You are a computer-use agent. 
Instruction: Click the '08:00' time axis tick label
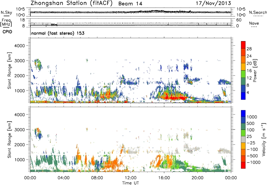97,178
